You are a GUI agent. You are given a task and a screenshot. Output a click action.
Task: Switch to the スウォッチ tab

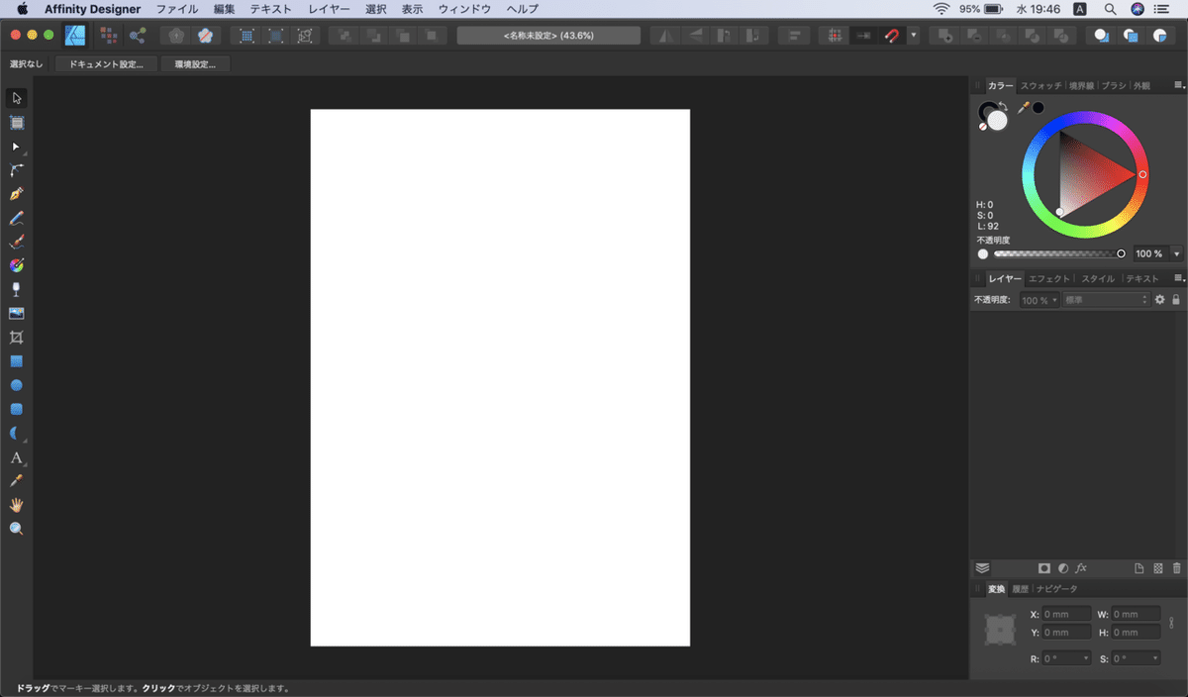coord(1040,86)
